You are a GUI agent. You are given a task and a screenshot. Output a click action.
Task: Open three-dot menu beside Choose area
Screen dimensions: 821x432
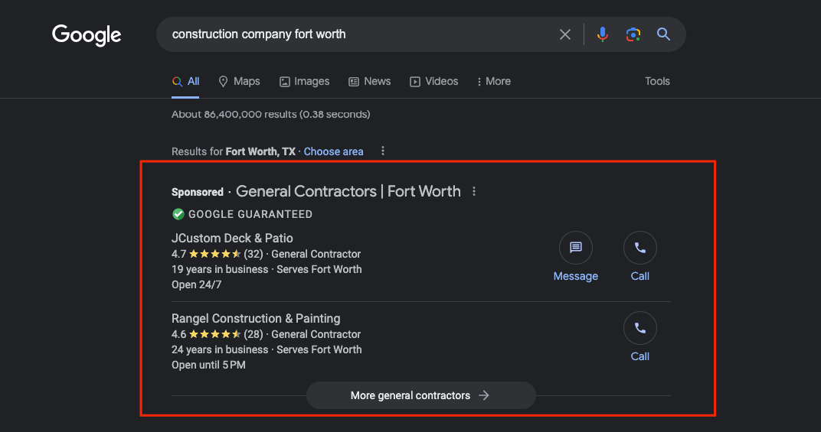click(x=383, y=151)
